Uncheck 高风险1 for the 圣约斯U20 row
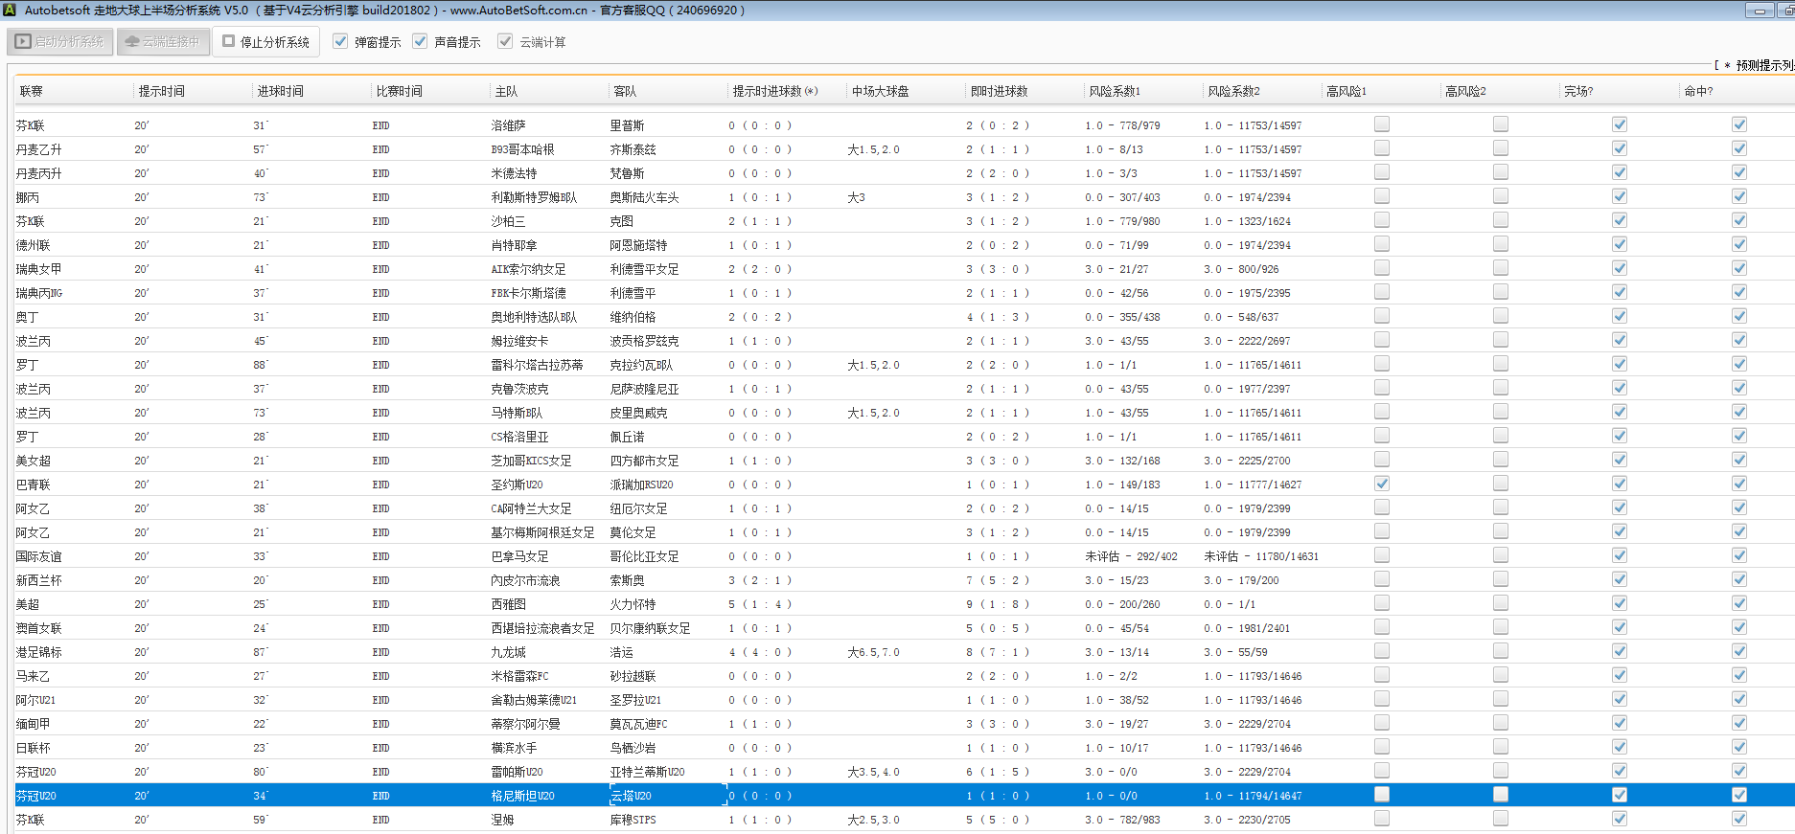The image size is (1795, 834). 1381,484
